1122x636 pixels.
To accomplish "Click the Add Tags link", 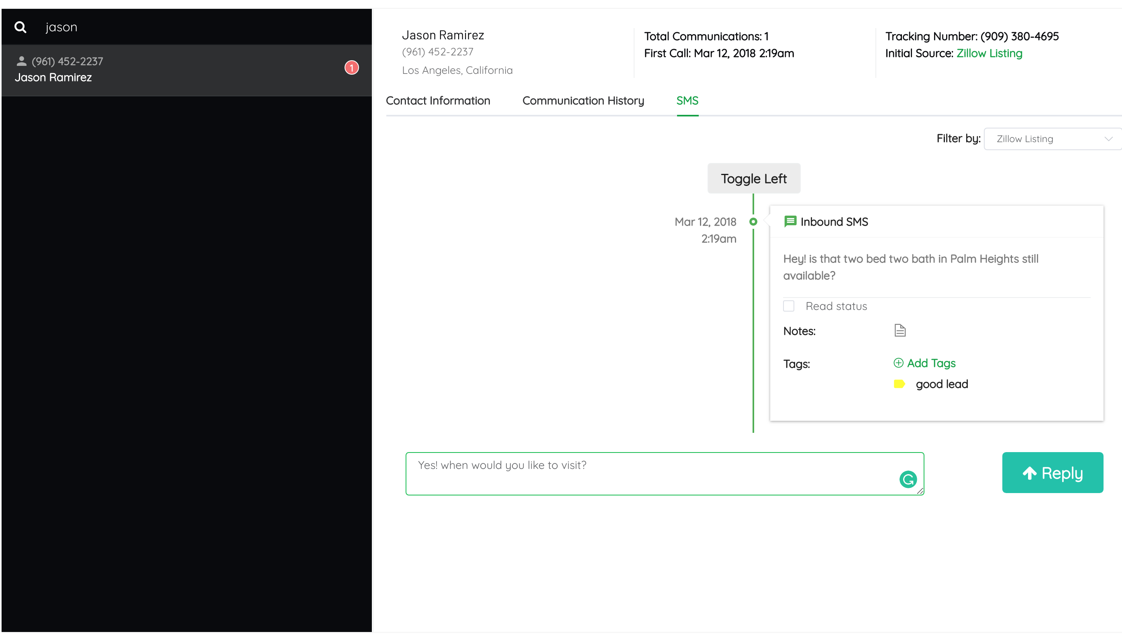I will point(931,363).
